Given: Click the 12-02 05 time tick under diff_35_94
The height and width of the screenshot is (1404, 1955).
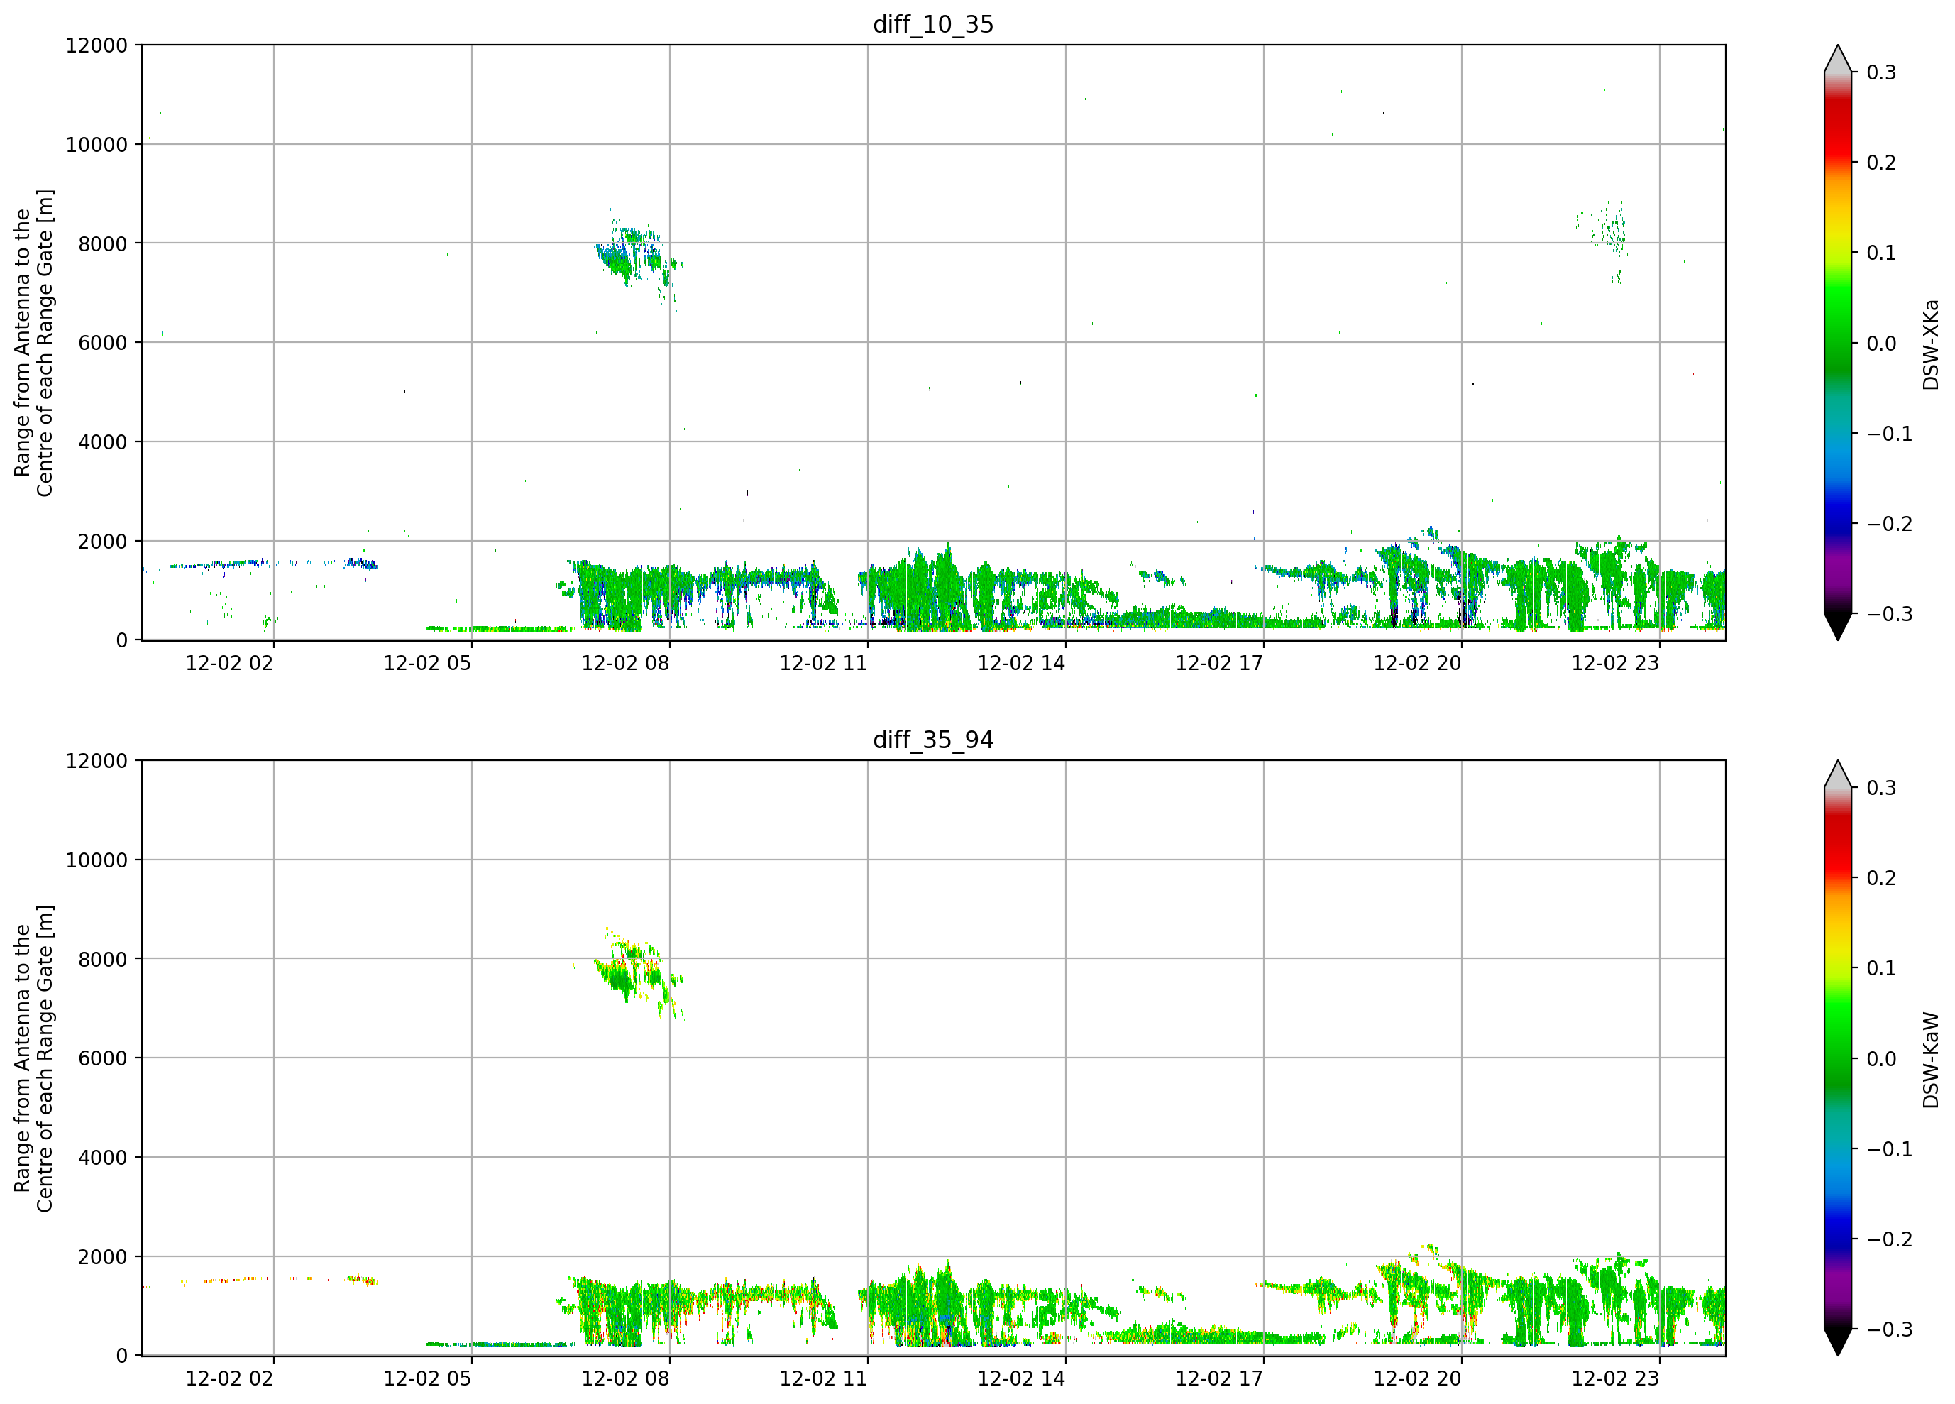Looking at the screenshot, I should [428, 1379].
